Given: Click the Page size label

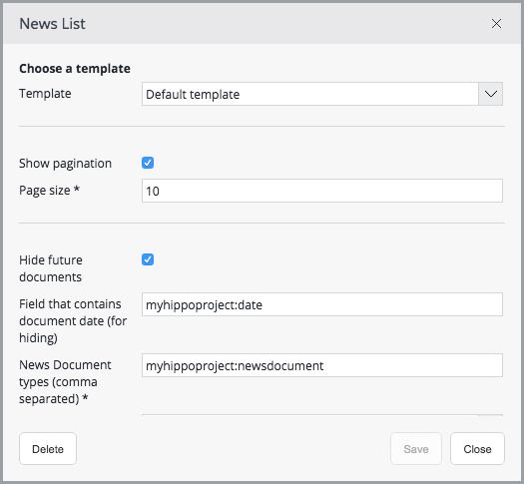Looking at the screenshot, I should pyautogui.click(x=50, y=191).
